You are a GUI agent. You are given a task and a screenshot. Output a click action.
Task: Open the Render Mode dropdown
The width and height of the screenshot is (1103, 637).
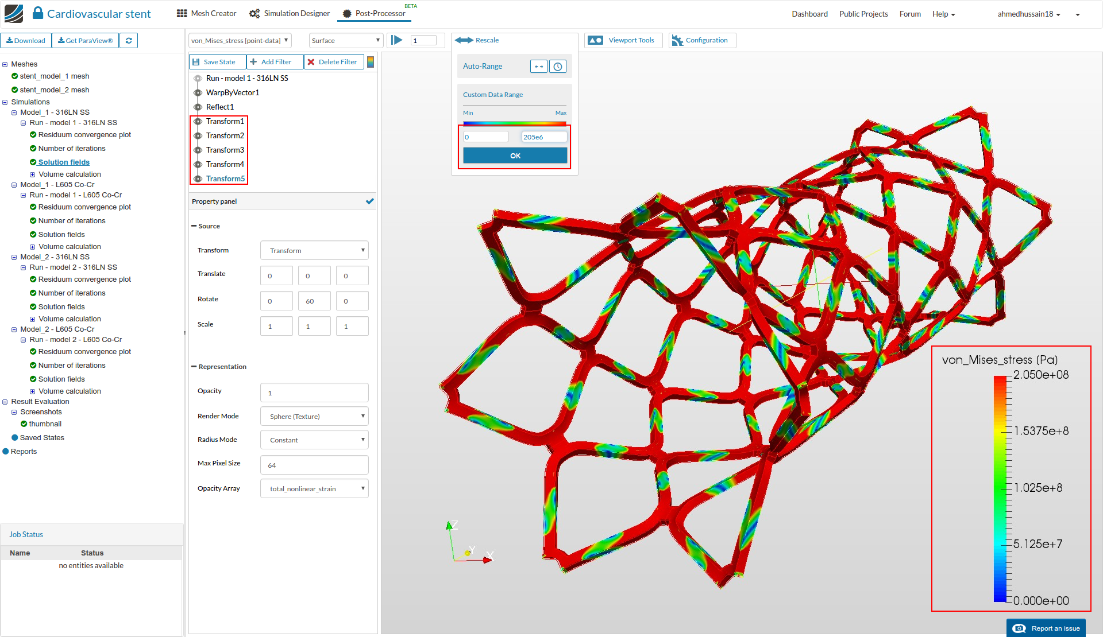click(x=314, y=416)
